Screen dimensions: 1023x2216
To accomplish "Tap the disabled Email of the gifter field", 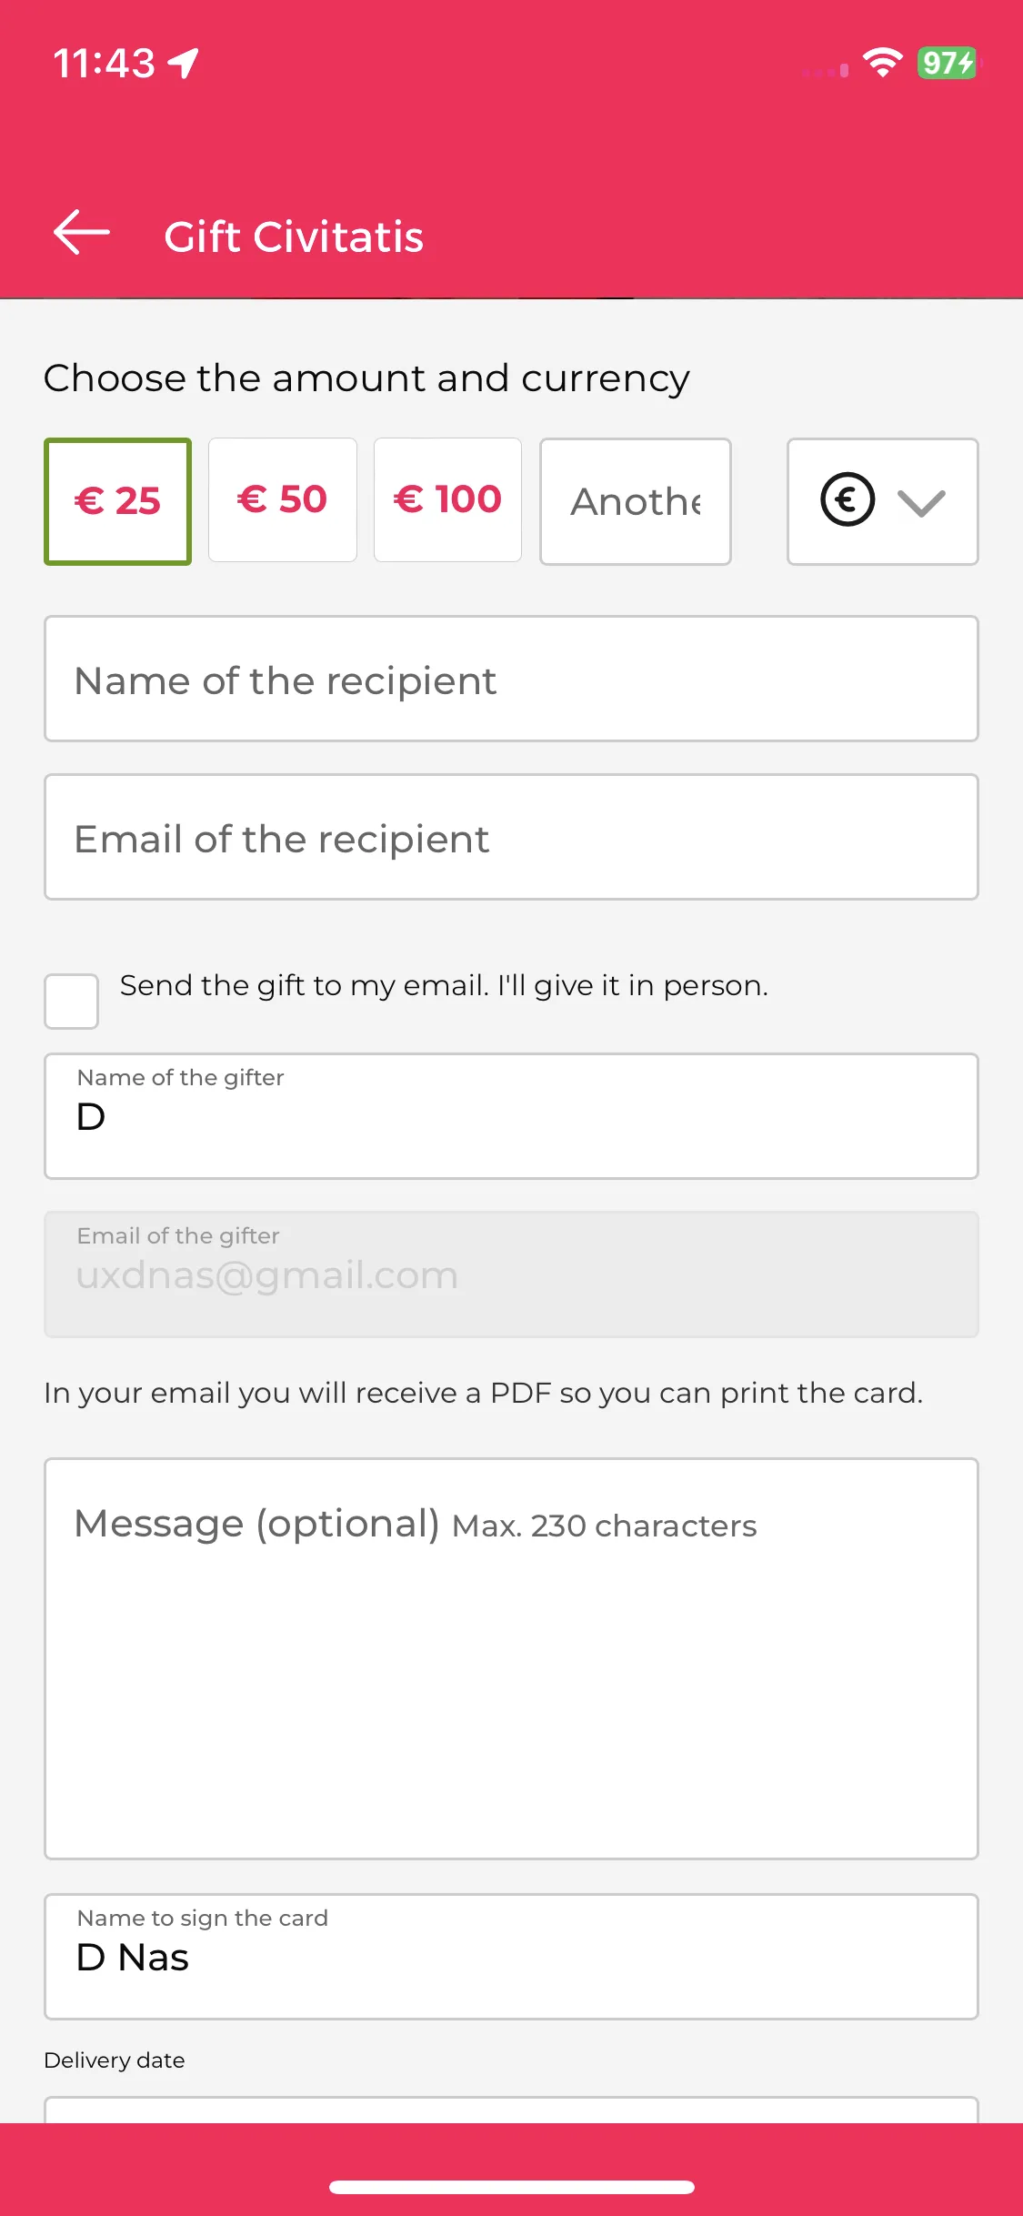I will (511, 1274).
